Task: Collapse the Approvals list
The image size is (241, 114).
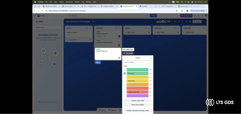Action: point(204,28)
